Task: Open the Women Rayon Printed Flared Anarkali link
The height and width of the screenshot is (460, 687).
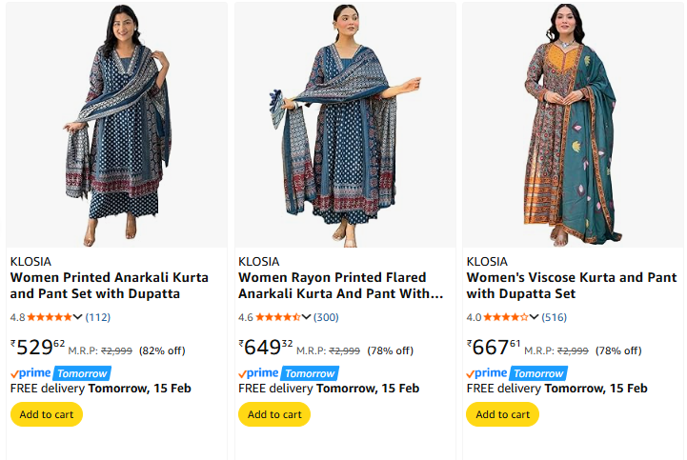Action: click(x=340, y=286)
